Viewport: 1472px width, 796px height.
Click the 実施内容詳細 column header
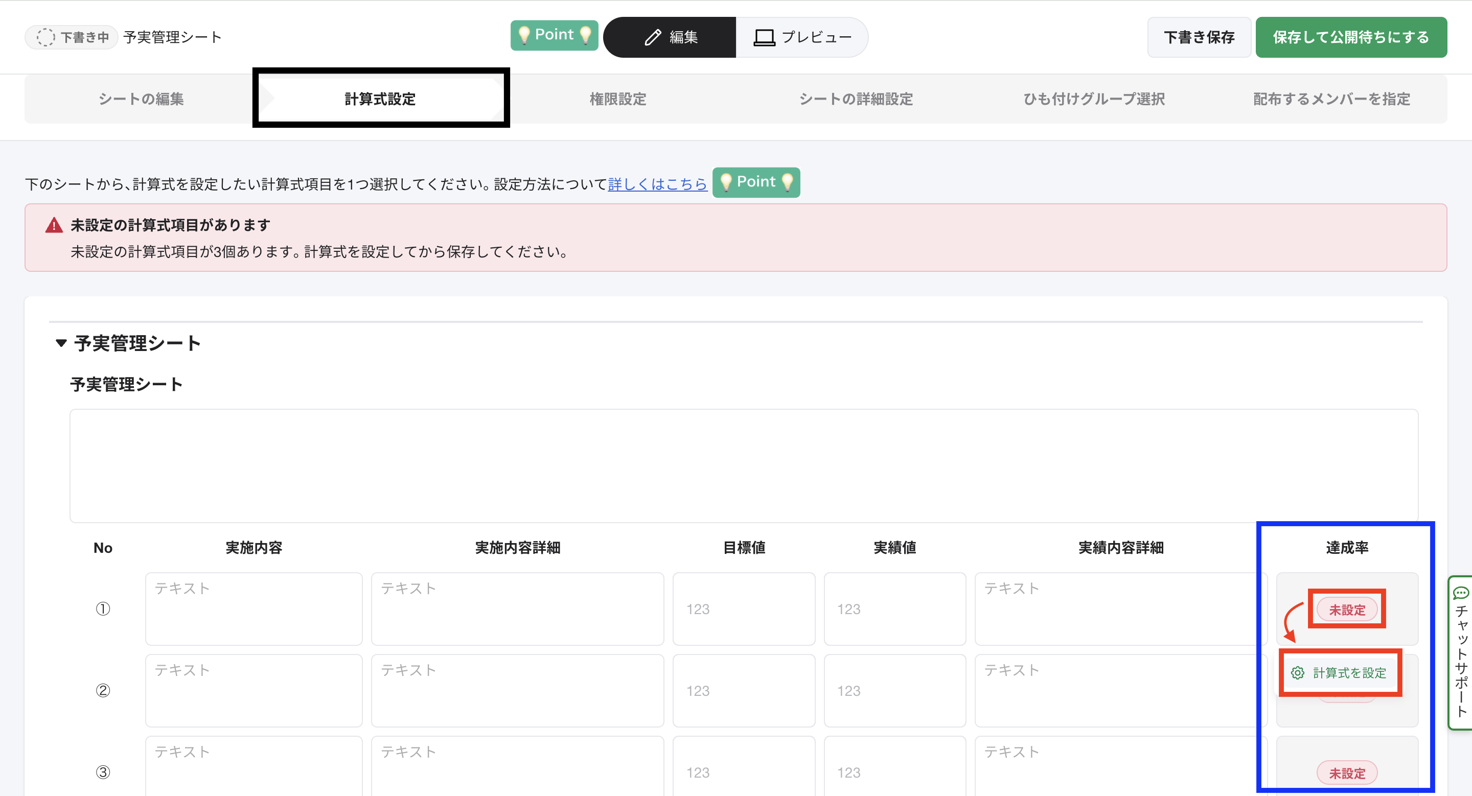click(x=517, y=547)
